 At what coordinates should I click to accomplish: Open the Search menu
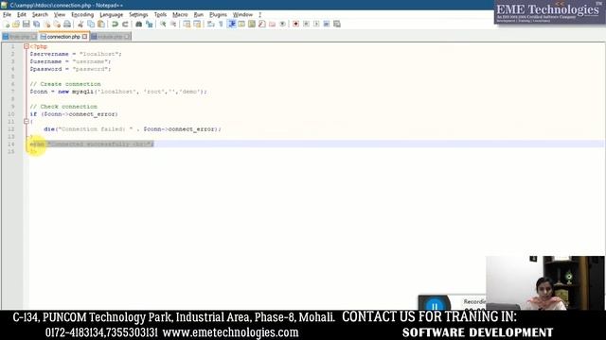click(x=40, y=15)
